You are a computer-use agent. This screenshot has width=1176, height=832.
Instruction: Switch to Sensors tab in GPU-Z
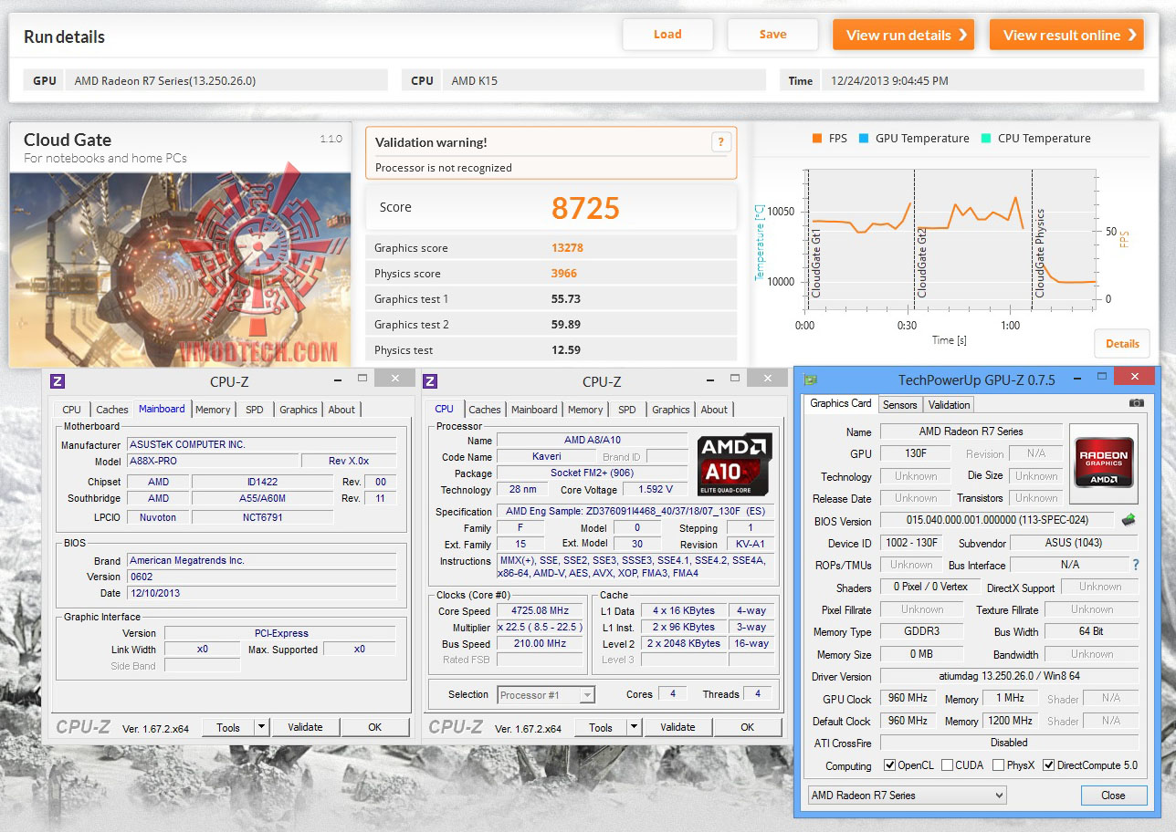point(899,404)
